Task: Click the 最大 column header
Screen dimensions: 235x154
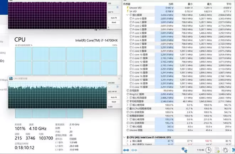Action: 209,4
